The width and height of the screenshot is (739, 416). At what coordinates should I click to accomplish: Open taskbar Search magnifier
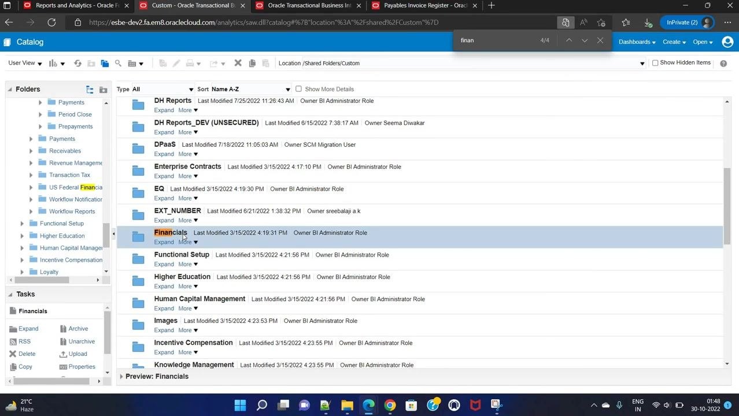click(262, 405)
